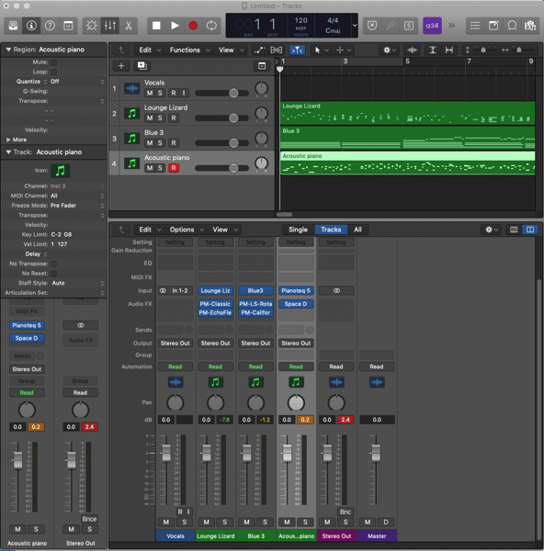
Task: Mute the Vocals track in header
Action: click(150, 93)
